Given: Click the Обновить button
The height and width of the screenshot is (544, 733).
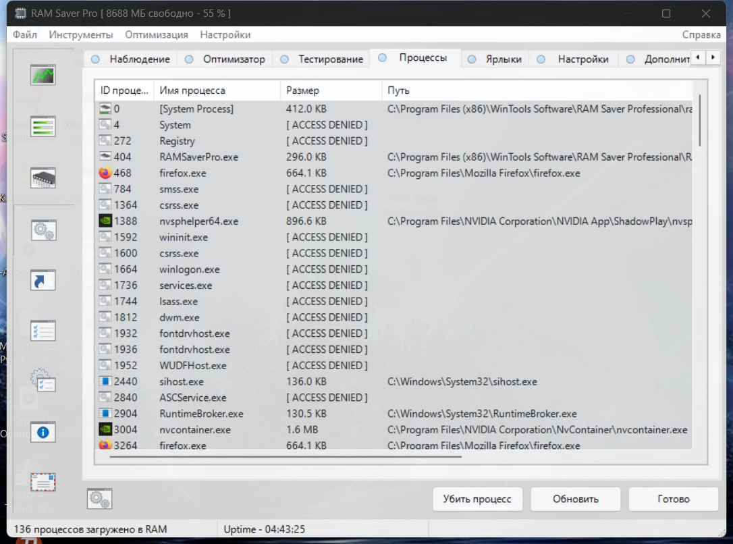Looking at the screenshot, I should (x=576, y=499).
